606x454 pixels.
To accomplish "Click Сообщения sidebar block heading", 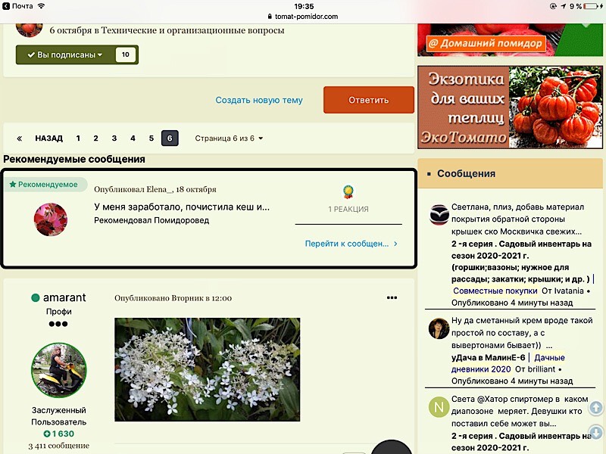I will pos(466,174).
